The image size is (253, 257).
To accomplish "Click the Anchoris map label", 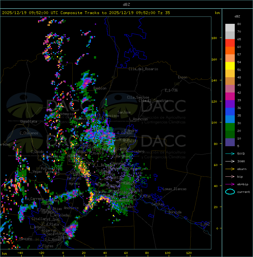I will coord(71,208).
